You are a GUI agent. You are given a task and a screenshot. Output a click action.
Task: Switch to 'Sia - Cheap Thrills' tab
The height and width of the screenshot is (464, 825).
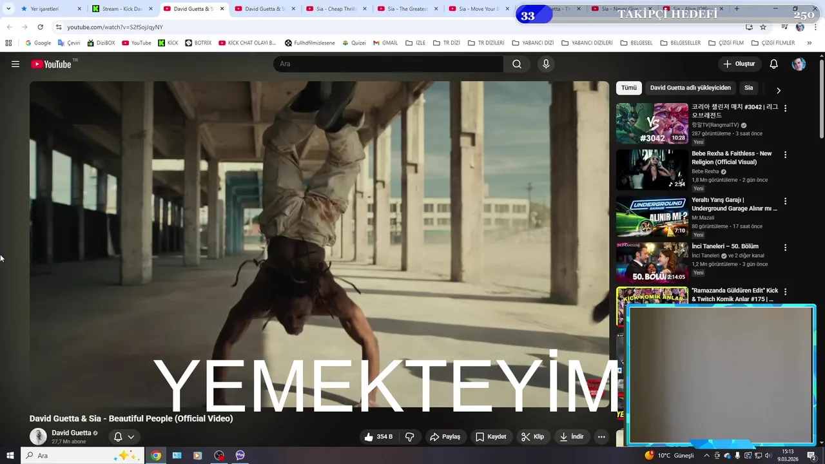[x=336, y=9]
